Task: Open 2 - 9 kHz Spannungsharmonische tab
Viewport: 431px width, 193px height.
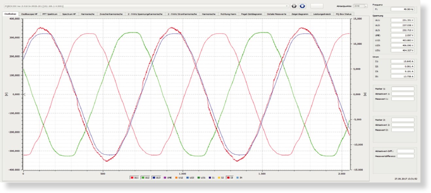Action: [x=145, y=14]
